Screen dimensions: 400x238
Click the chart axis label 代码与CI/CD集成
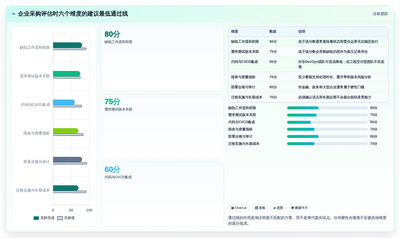click(35, 105)
